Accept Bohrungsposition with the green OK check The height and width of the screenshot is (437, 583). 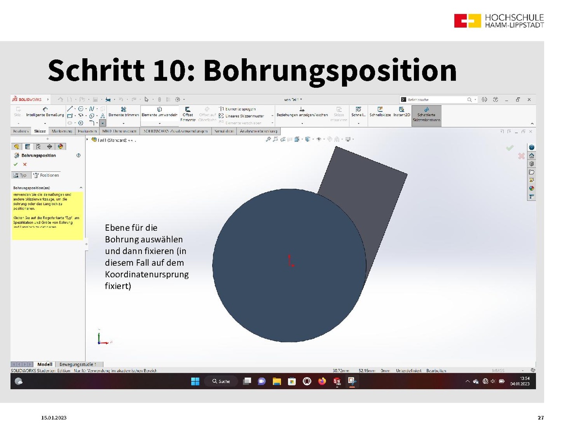17,164
